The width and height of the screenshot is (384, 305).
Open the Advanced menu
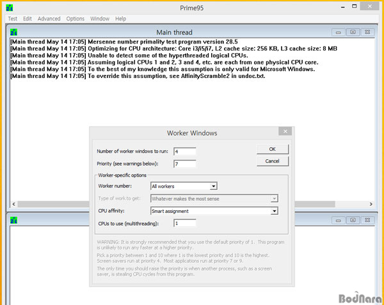(49, 19)
